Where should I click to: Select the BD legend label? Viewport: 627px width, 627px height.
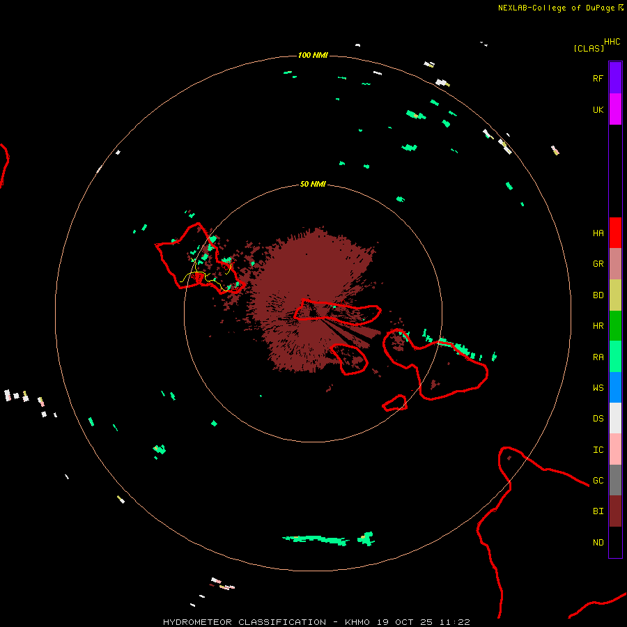pos(598,295)
